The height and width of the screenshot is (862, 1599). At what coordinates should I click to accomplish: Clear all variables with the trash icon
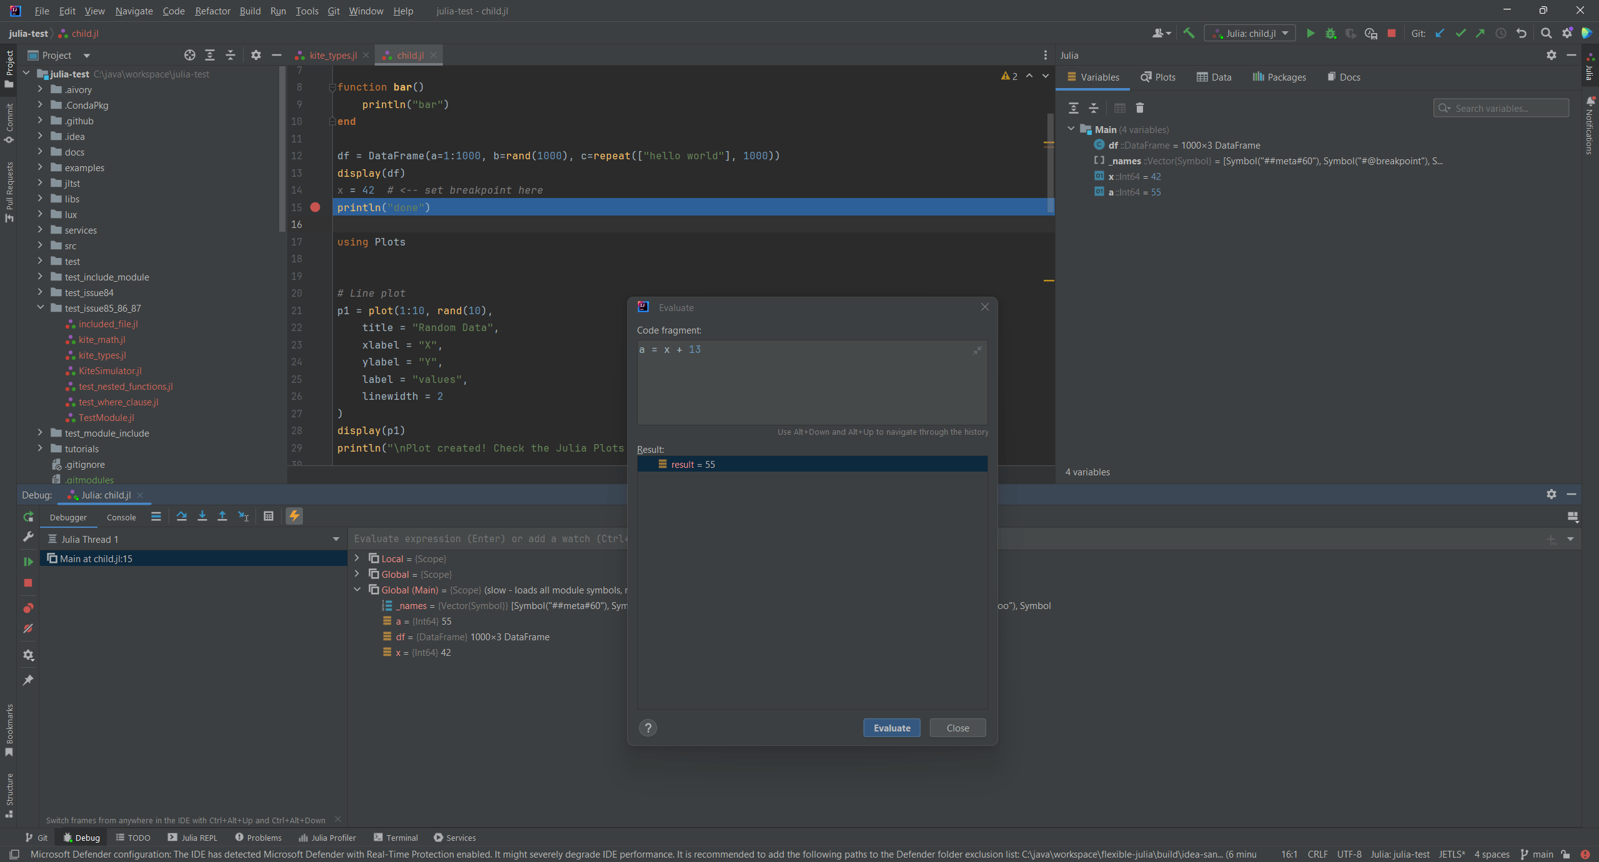pos(1139,108)
